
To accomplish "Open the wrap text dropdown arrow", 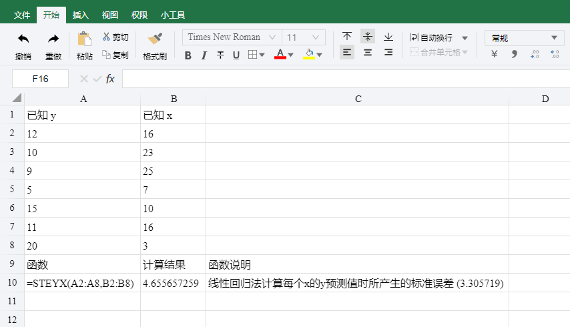I will tap(465, 38).
